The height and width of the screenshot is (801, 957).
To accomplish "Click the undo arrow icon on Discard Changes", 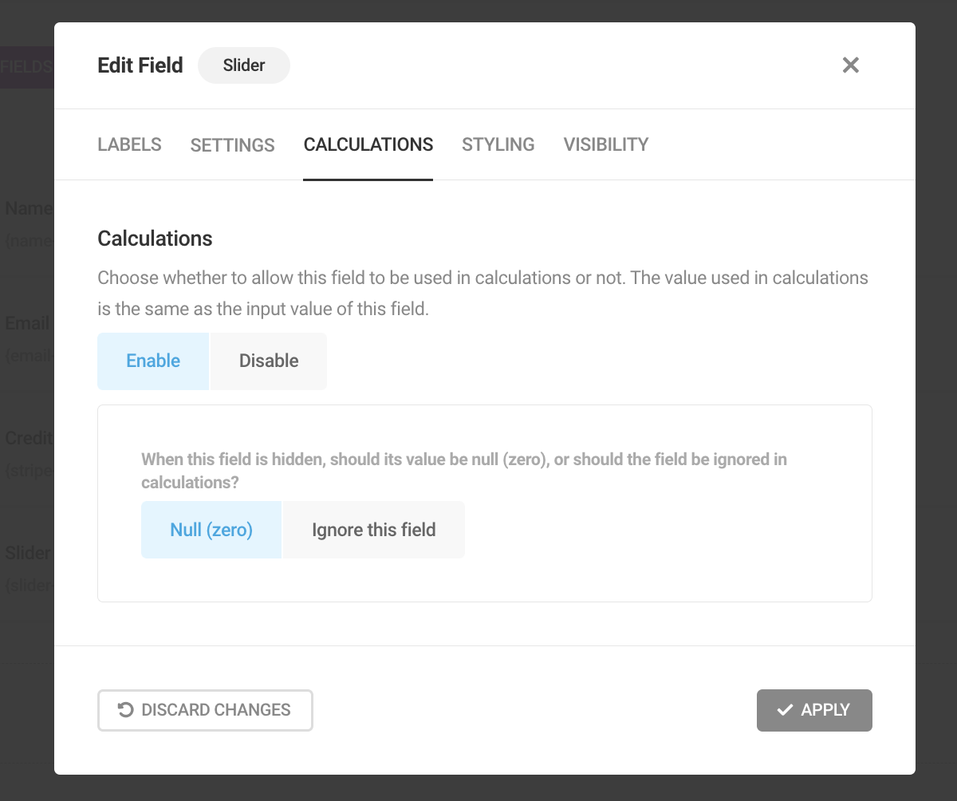I will (x=125, y=710).
